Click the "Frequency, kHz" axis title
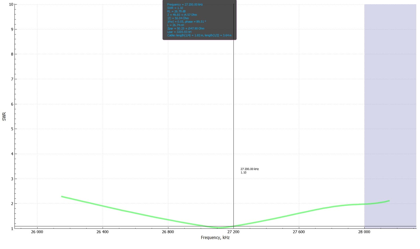 (215, 237)
